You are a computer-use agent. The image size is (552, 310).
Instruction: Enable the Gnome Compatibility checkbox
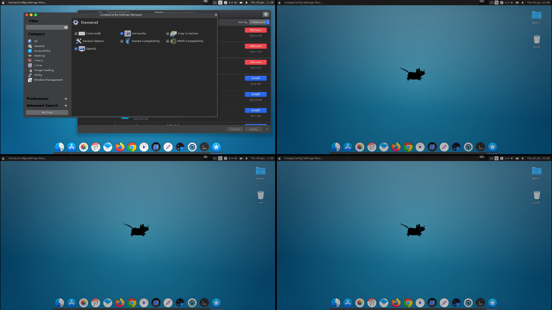pos(122,41)
